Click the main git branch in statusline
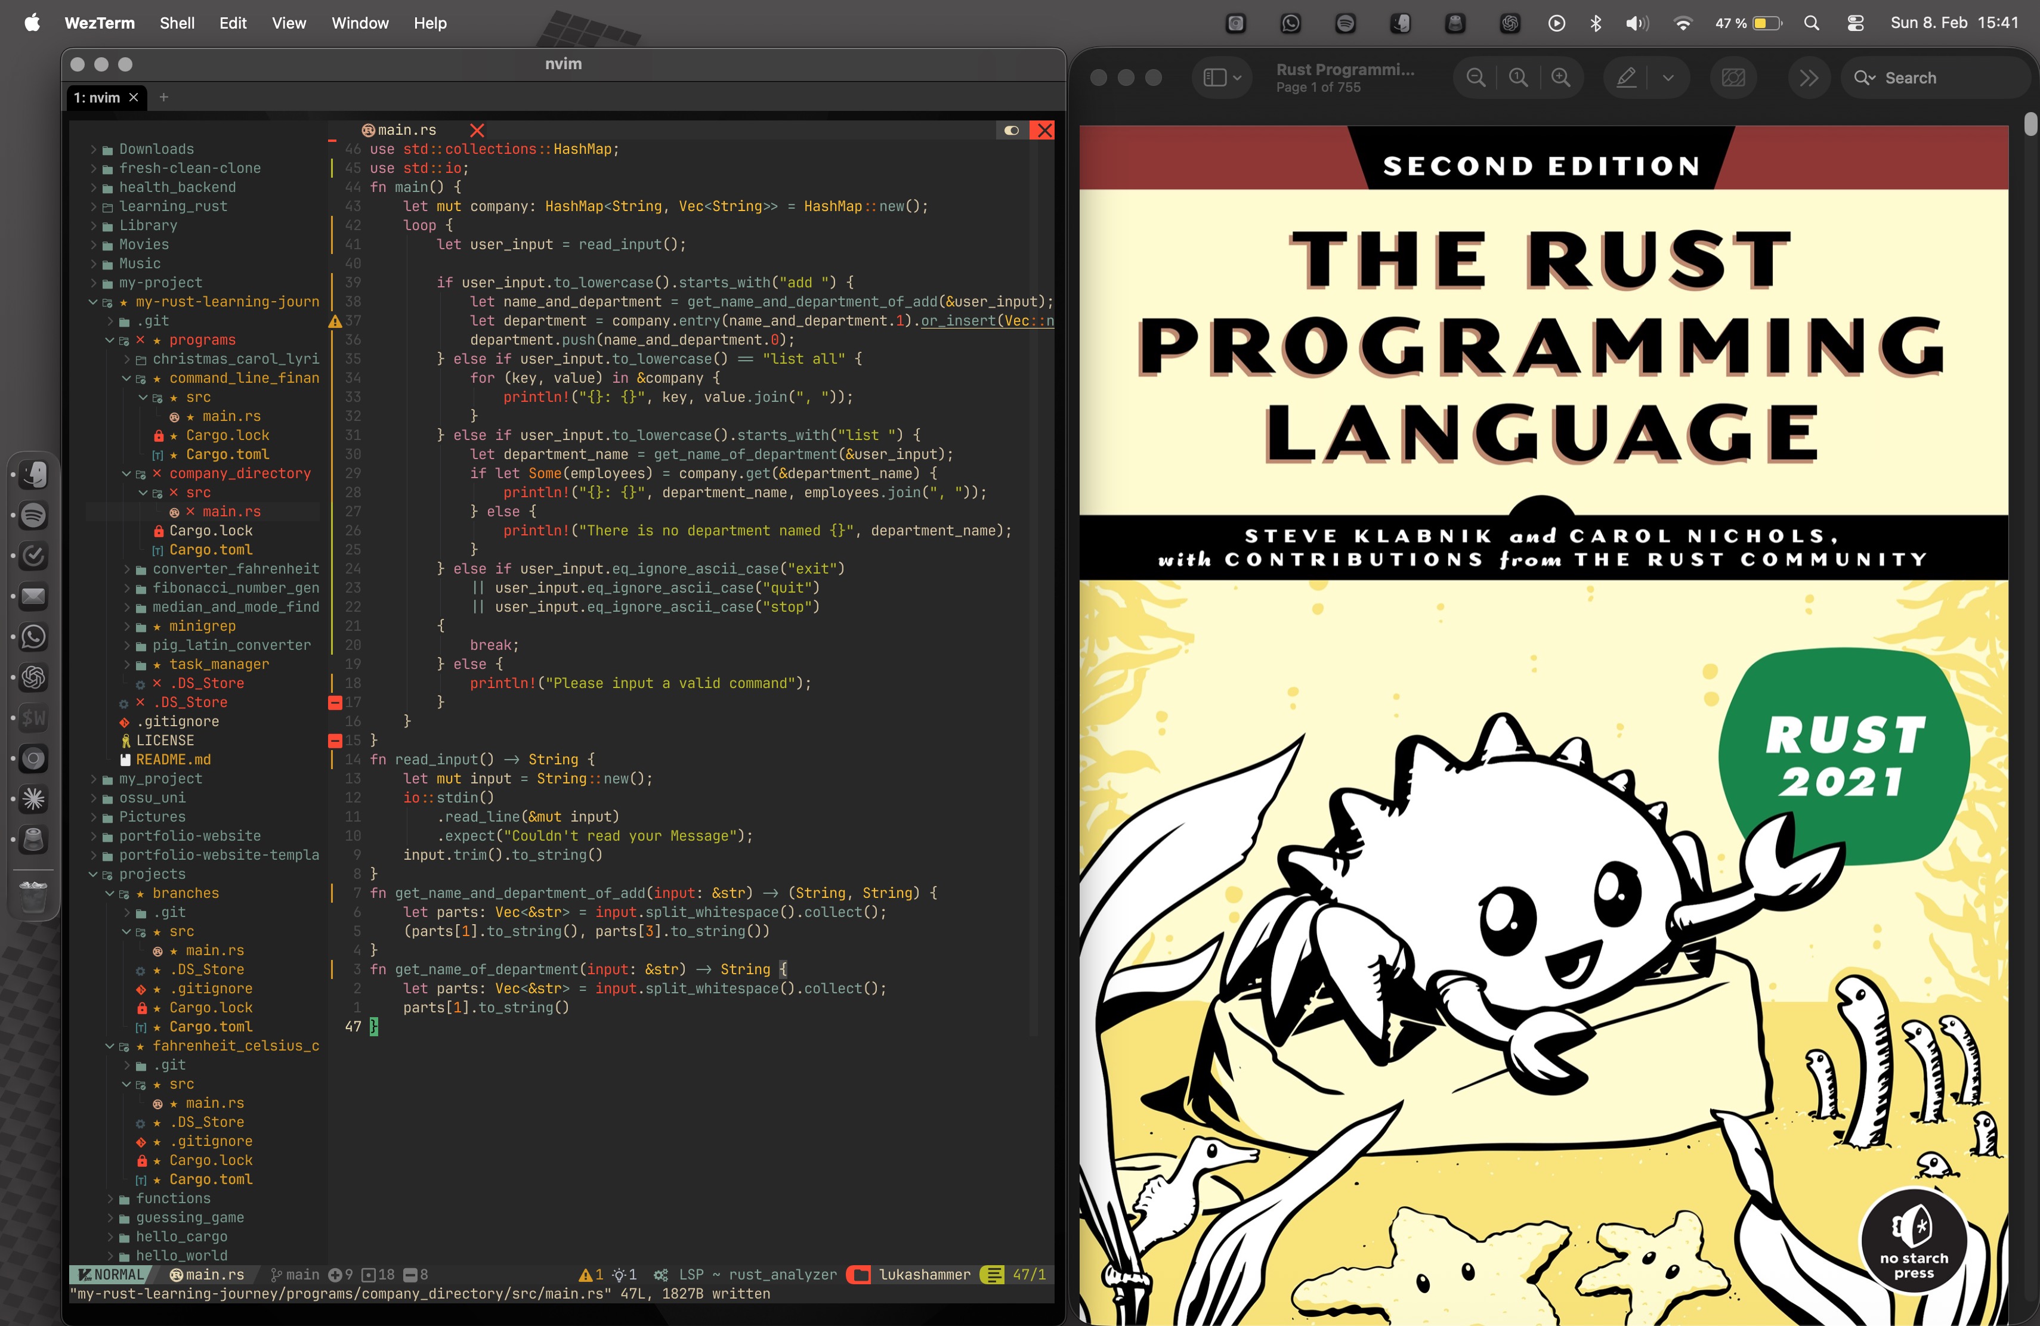 [295, 1275]
